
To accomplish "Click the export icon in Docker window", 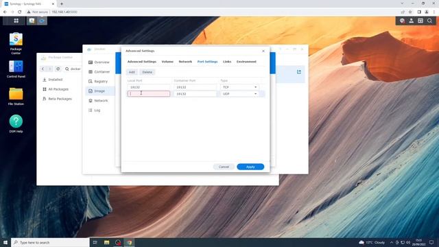I will [x=299, y=72].
